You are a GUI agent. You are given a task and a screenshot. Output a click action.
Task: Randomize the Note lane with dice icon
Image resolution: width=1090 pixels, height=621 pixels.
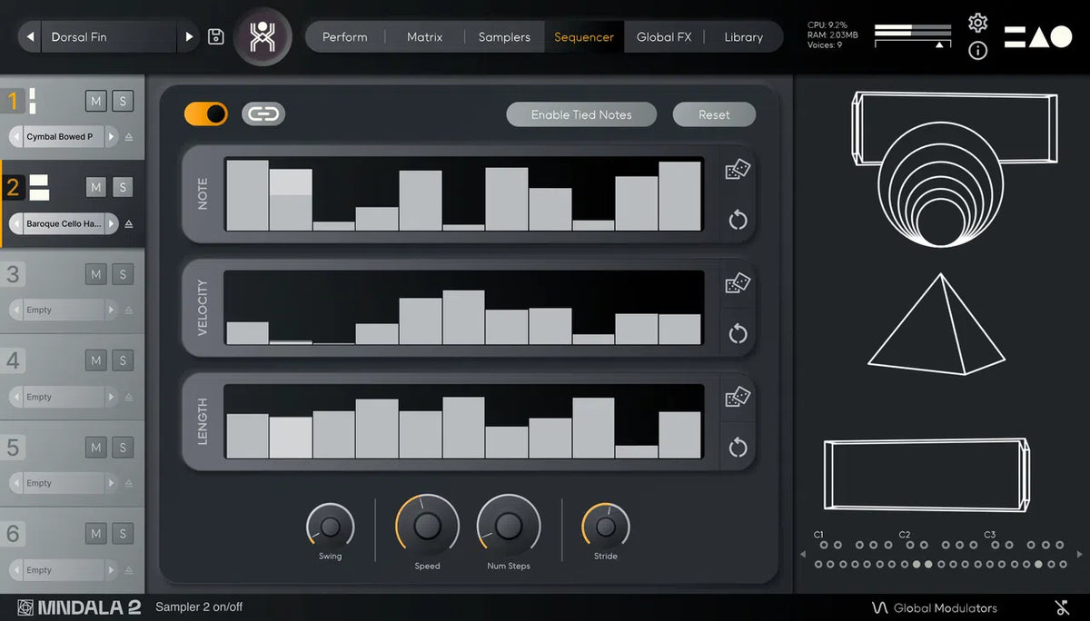pyautogui.click(x=737, y=170)
